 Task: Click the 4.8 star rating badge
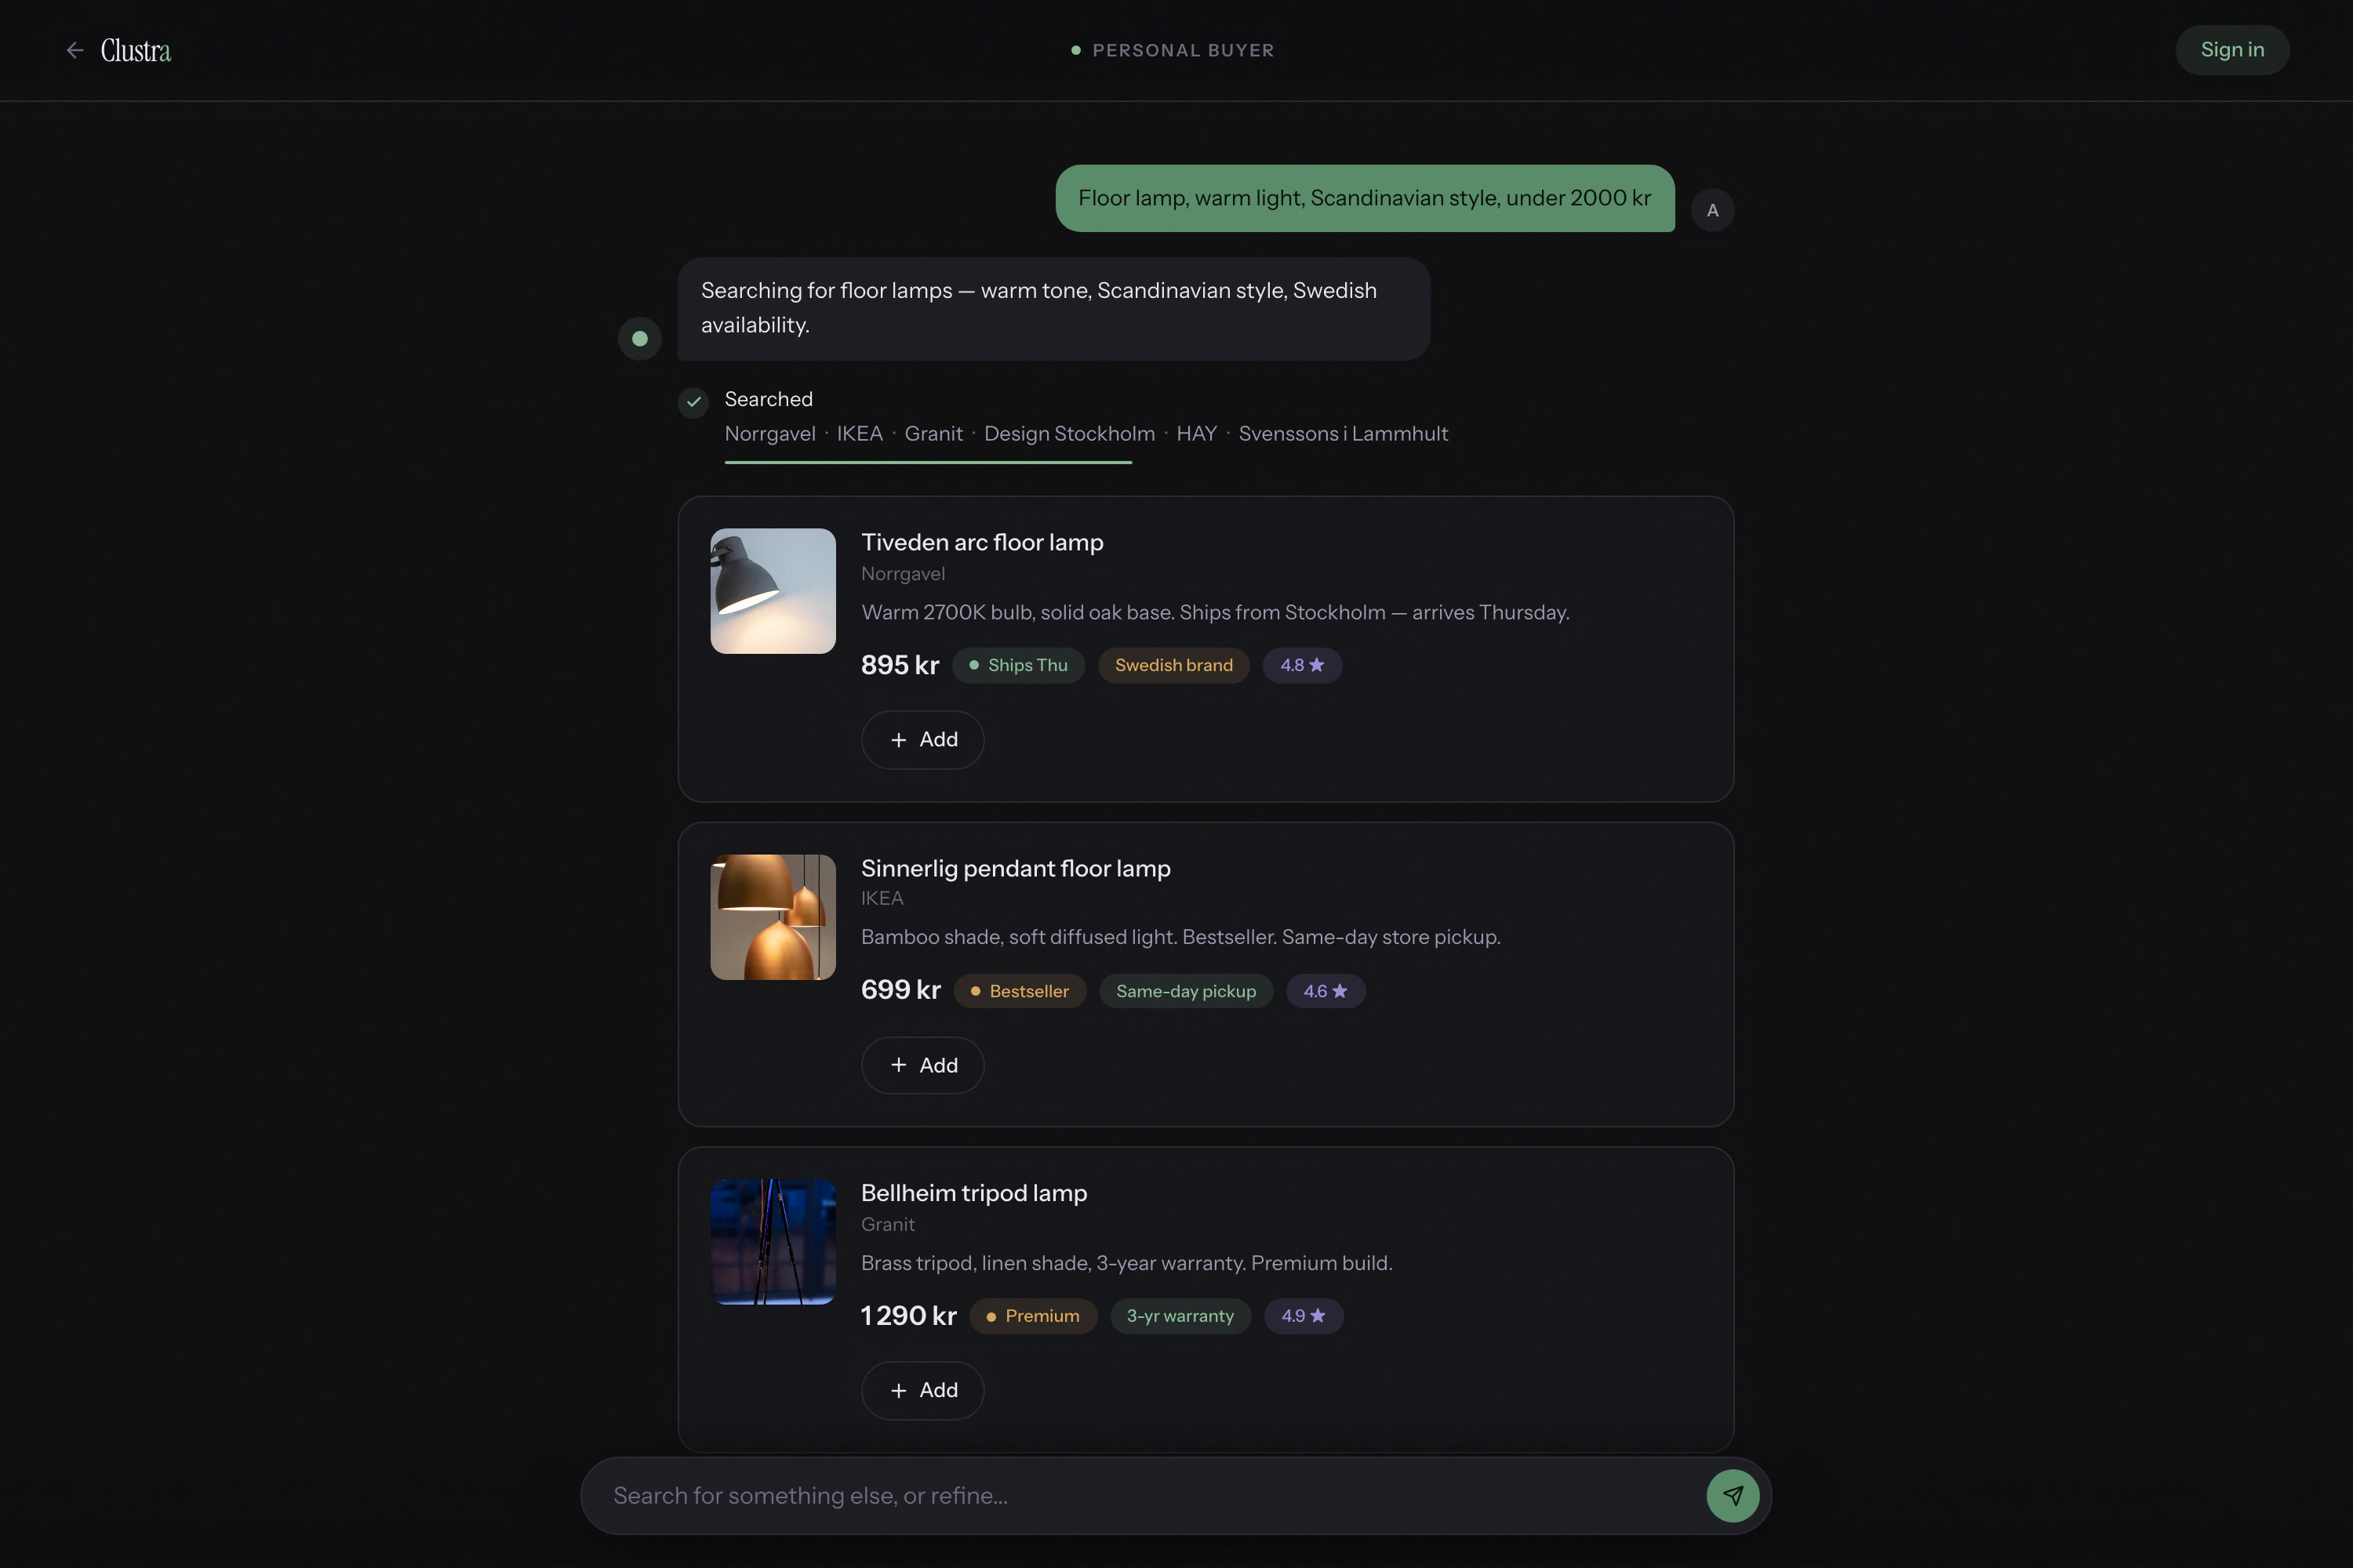(1301, 665)
